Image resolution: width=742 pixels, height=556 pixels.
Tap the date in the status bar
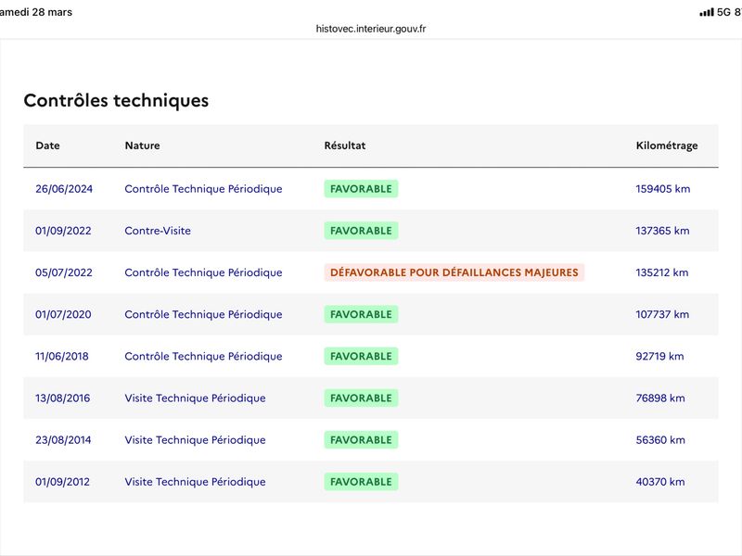coord(37,12)
